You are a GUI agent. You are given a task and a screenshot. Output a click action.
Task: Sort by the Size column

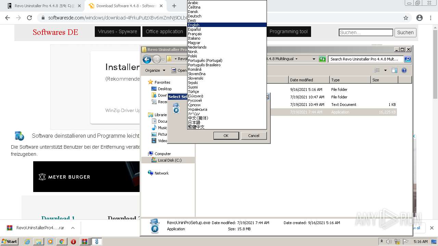(x=384, y=80)
